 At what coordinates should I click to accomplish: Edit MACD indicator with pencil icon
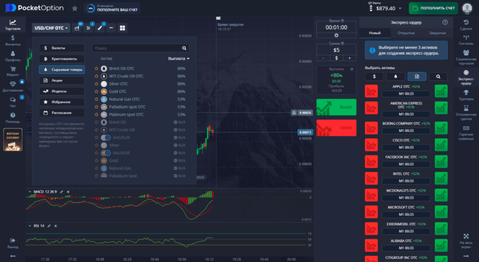click(x=60, y=192)
